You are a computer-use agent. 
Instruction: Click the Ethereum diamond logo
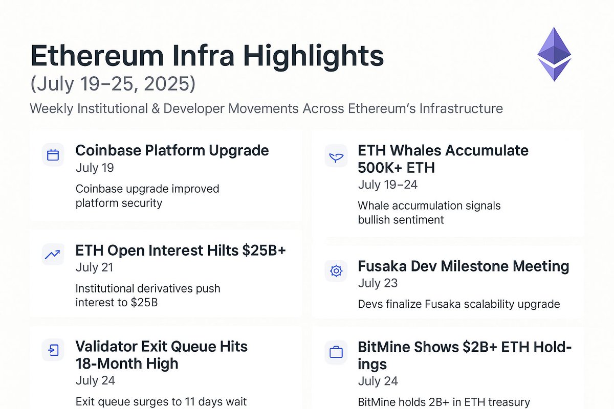coord(554,54)
